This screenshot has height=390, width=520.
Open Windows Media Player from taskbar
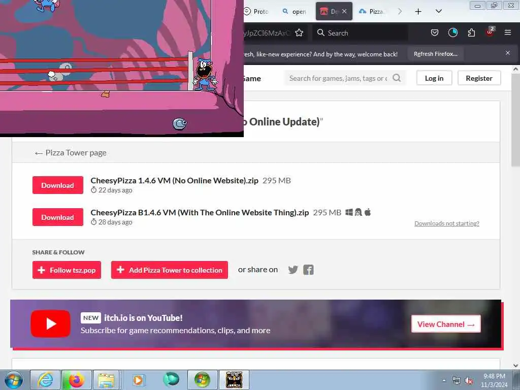point(138,380)
